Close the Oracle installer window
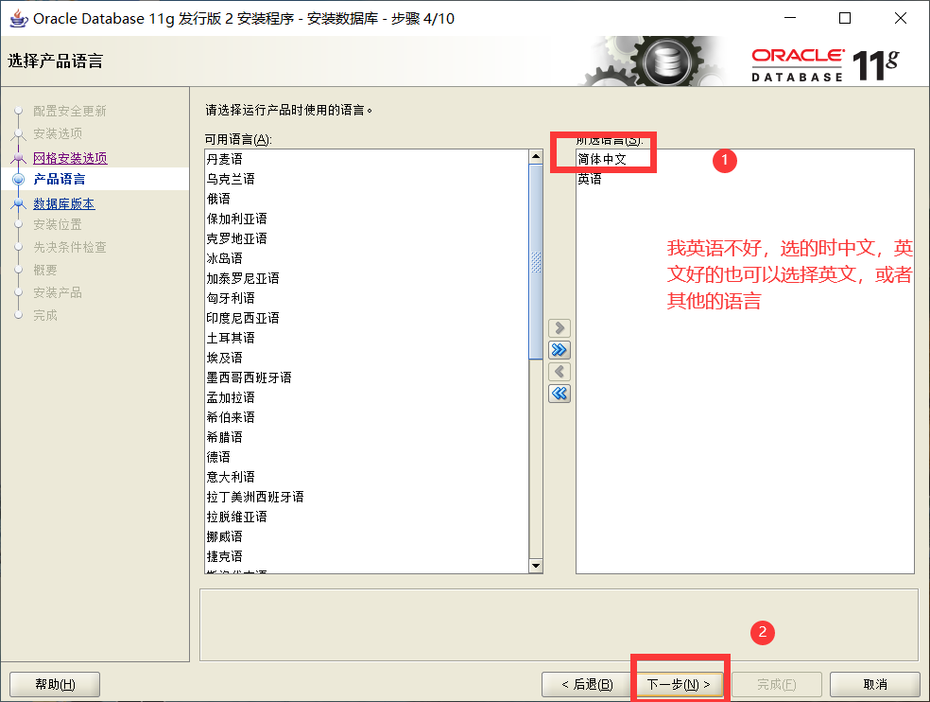The height and width of the screenshot is (702, 930). pos(901,18)
